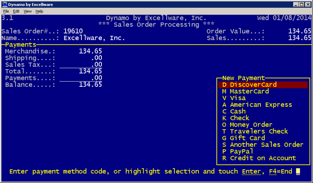This screenshot has height=183, width=313.
Task: Click the Dynamo by Excellware, Inc. header text
Action: point(156,18)
